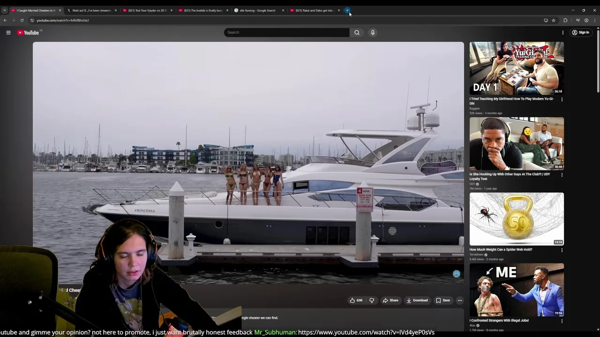Open options menu for UDY Loyalty Test video
Image resolution: width=600 pixels, height=337 pixels.
coord(562,175)
